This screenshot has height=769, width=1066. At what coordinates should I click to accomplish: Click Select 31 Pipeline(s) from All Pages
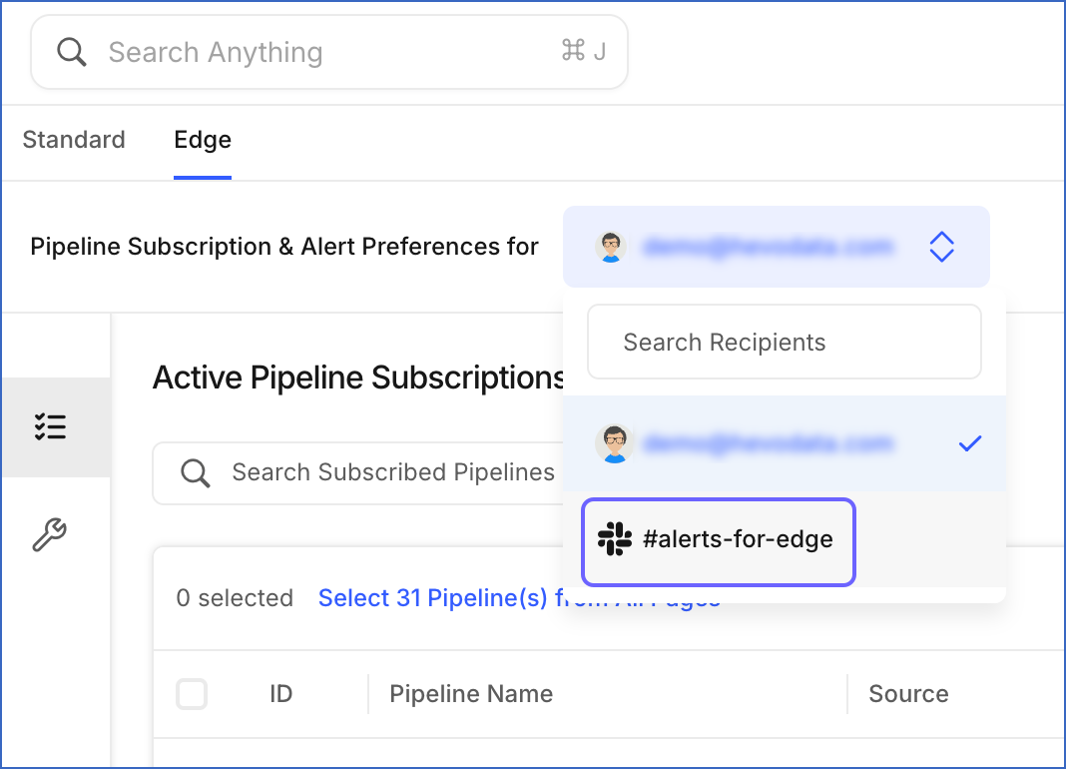click(519, 597)
